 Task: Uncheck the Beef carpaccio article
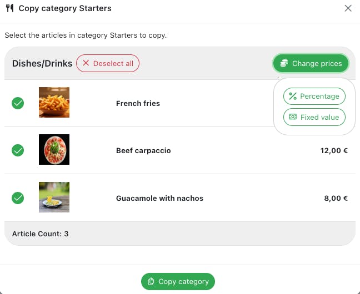(18, 150)
